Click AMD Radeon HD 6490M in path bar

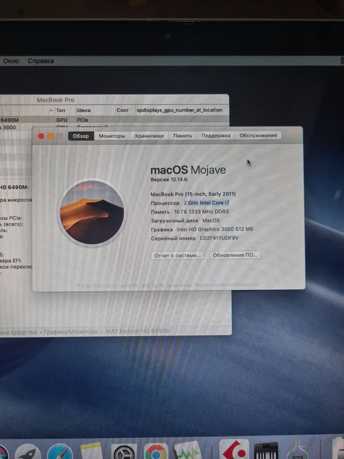coord(138,331)
